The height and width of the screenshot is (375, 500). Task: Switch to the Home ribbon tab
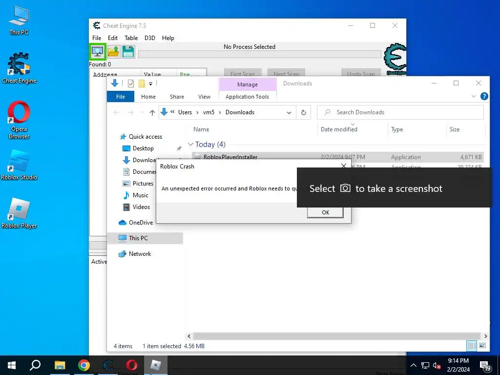148,97
